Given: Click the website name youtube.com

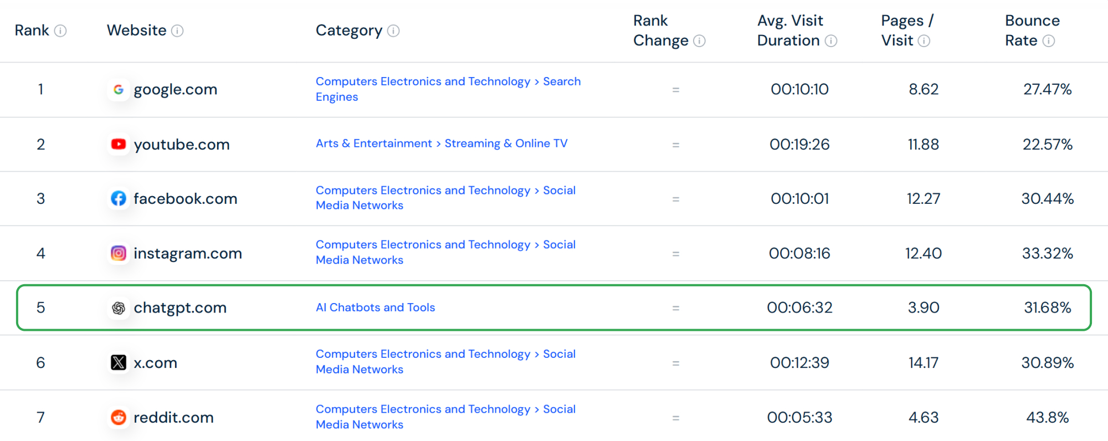Looking at the screenshot, I should [x=182, y=144].
